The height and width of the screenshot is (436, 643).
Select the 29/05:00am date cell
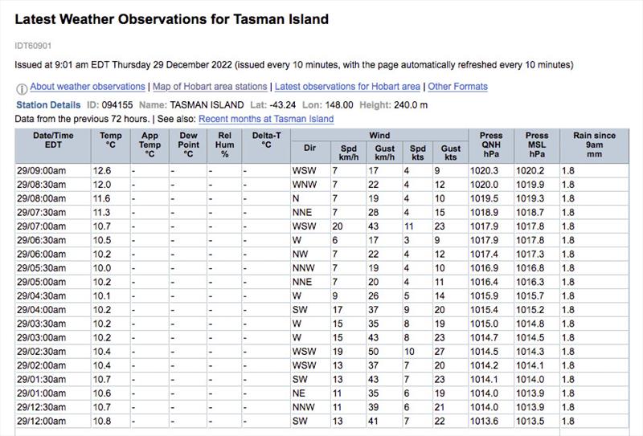(x=53, y=283)
